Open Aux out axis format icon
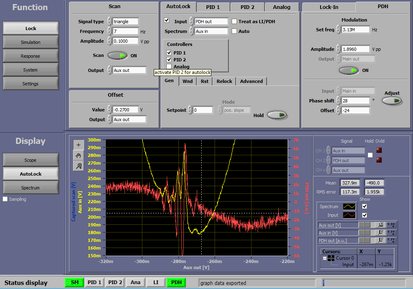 pos(391,225)
